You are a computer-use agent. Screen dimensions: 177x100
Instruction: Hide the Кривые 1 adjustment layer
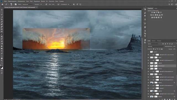point(148,88)
